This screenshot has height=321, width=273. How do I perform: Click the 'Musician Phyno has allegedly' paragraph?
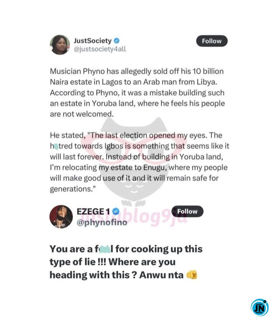pyautogui.click(x=137, y=93)
